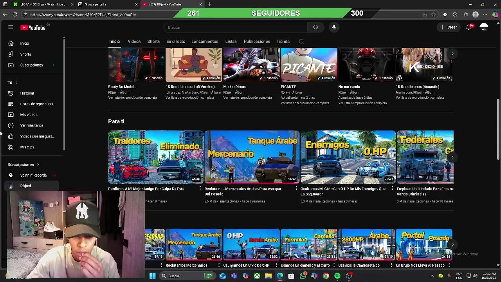The height and width of the screenshot is (282, 501).
Task: Start voice search with the microphone
Action: click(x=334, y=27)
